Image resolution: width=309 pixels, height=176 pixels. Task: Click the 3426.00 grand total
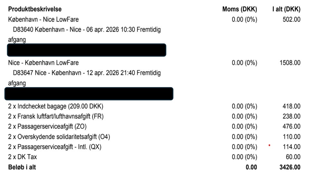[290, 167]
